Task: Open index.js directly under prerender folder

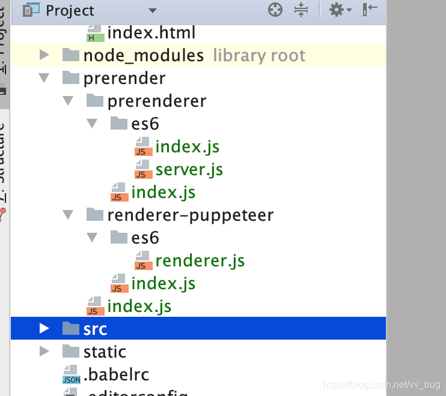Action: coord(139,306)
